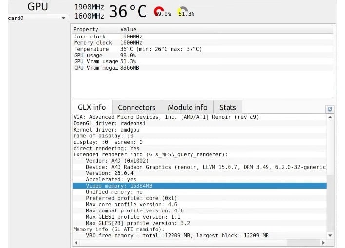Select the Core clock row

pyautogui.click(x=202, y=37)
